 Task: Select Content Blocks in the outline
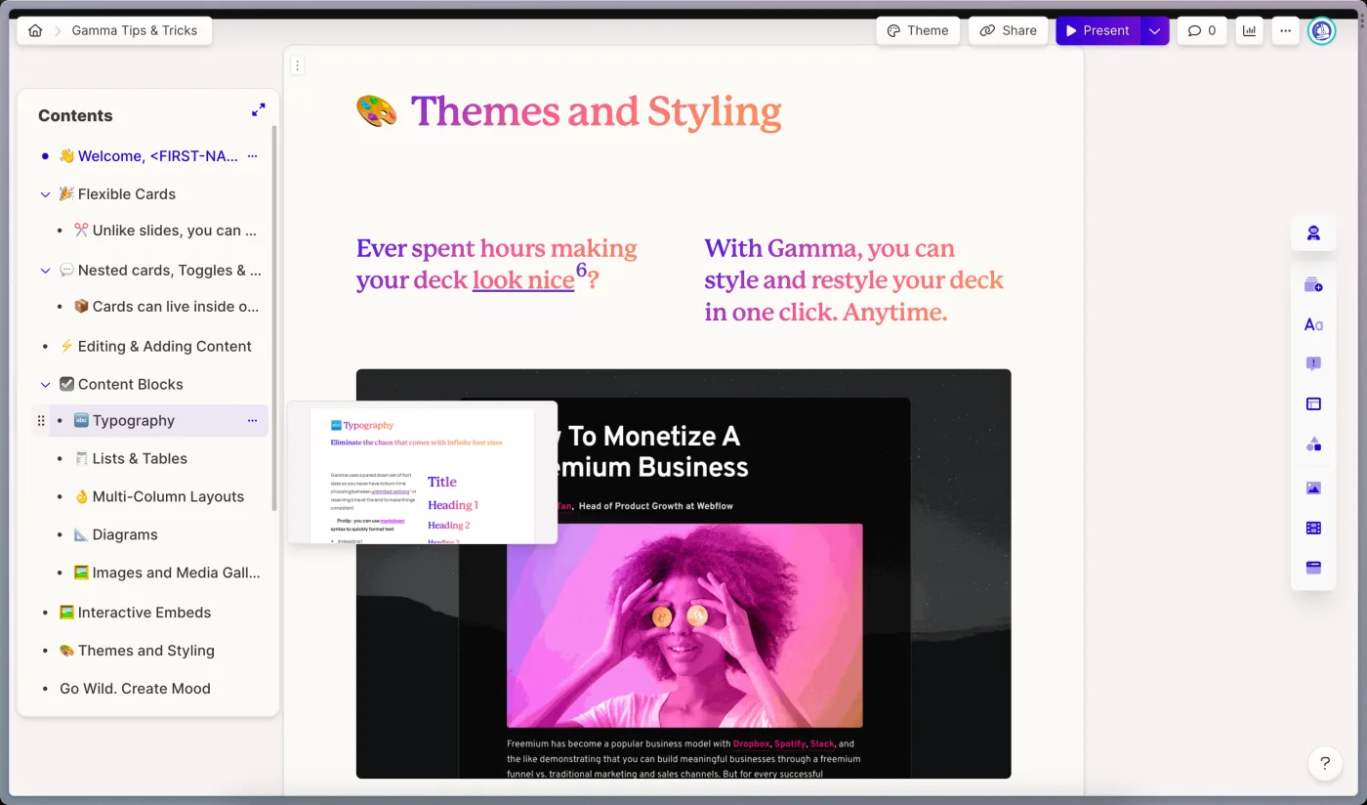click(x=121, y=385)
